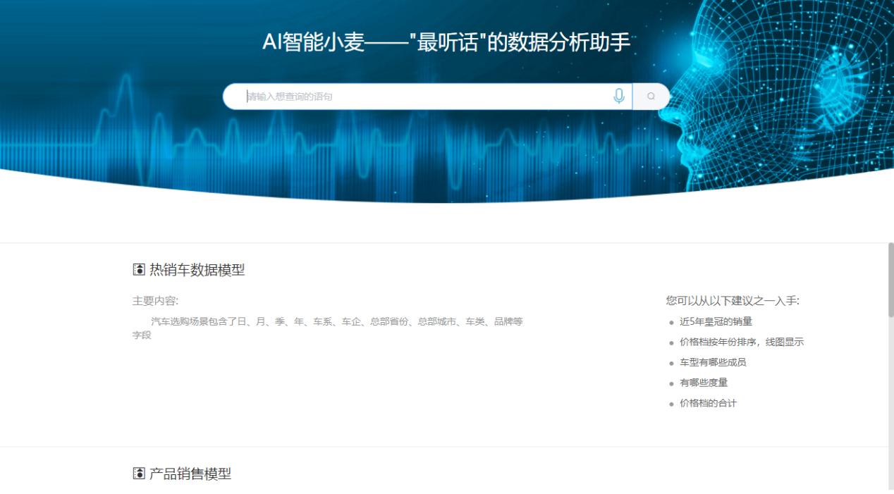This screenshot has width=894, height=494.
Task: Click the page title AI智能小麦
Action: click(x=447, y=42)
